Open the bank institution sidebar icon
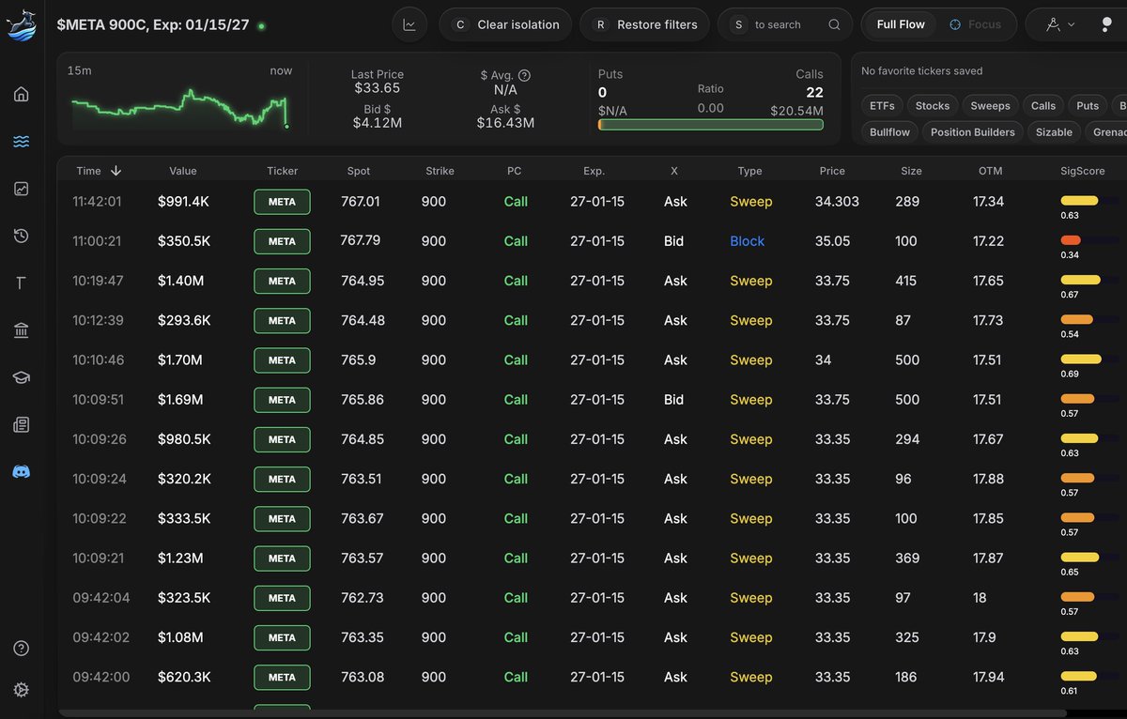 pos(22,330)
